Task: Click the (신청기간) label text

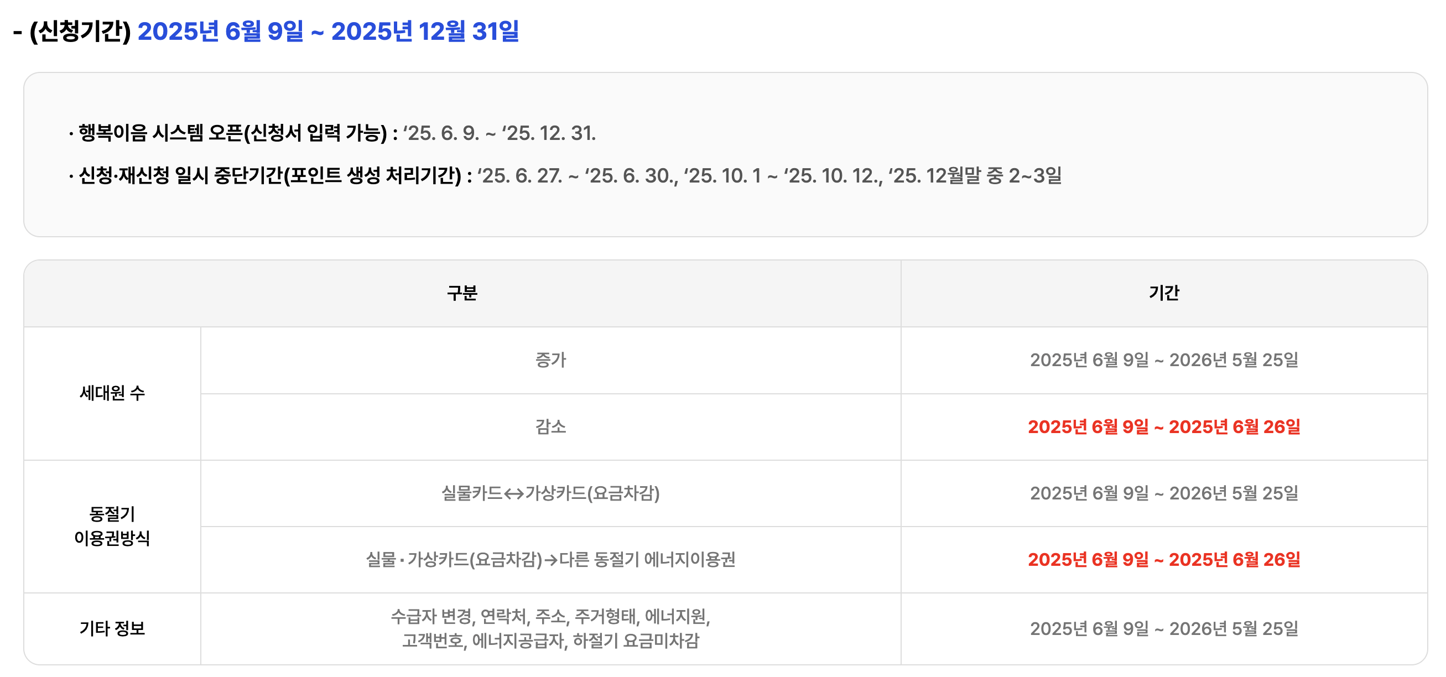Action: click(80, 31)
